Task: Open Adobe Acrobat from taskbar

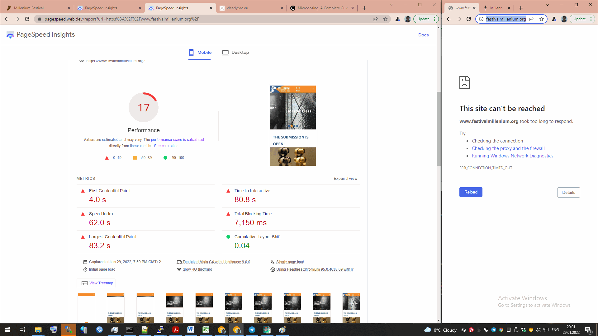Action: click(175, 330)
